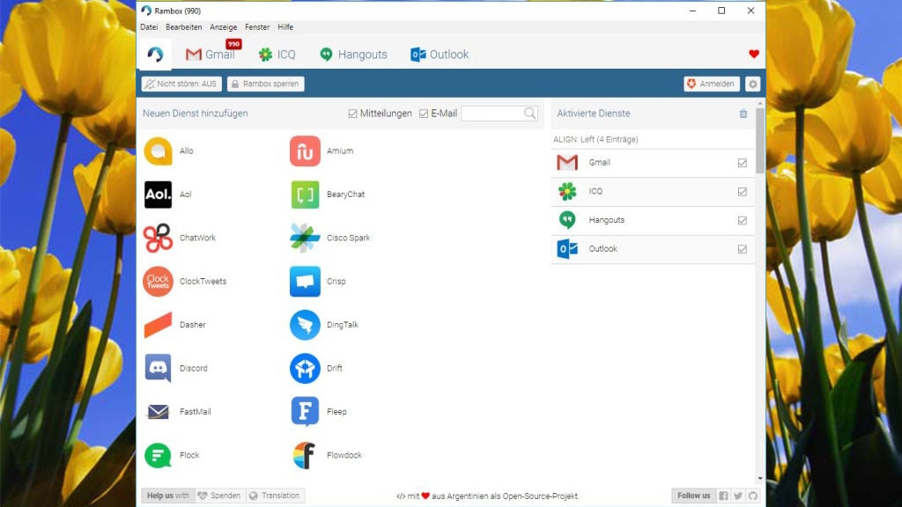Viewport: 902px width, 507px height.
Task: Add the ChatWork service
Action: coord(158,238)
